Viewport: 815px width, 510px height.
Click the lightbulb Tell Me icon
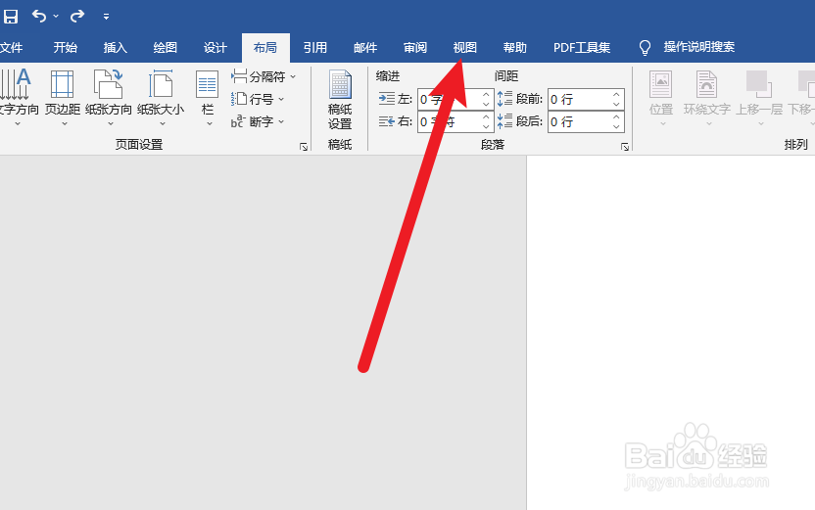point(645,48)
